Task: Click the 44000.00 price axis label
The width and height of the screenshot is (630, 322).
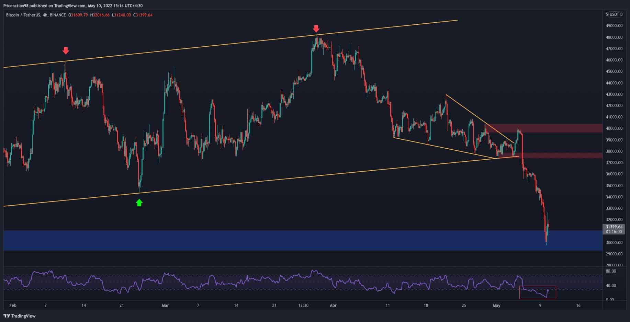Action: tap(614, 83)
